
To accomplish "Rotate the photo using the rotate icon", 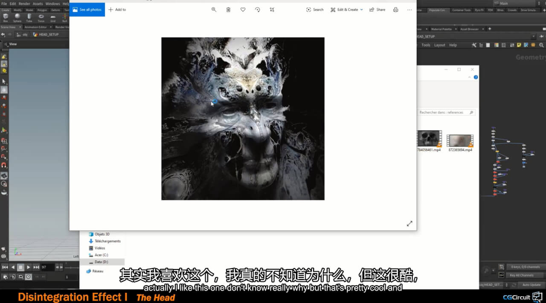I will point(257,9).
